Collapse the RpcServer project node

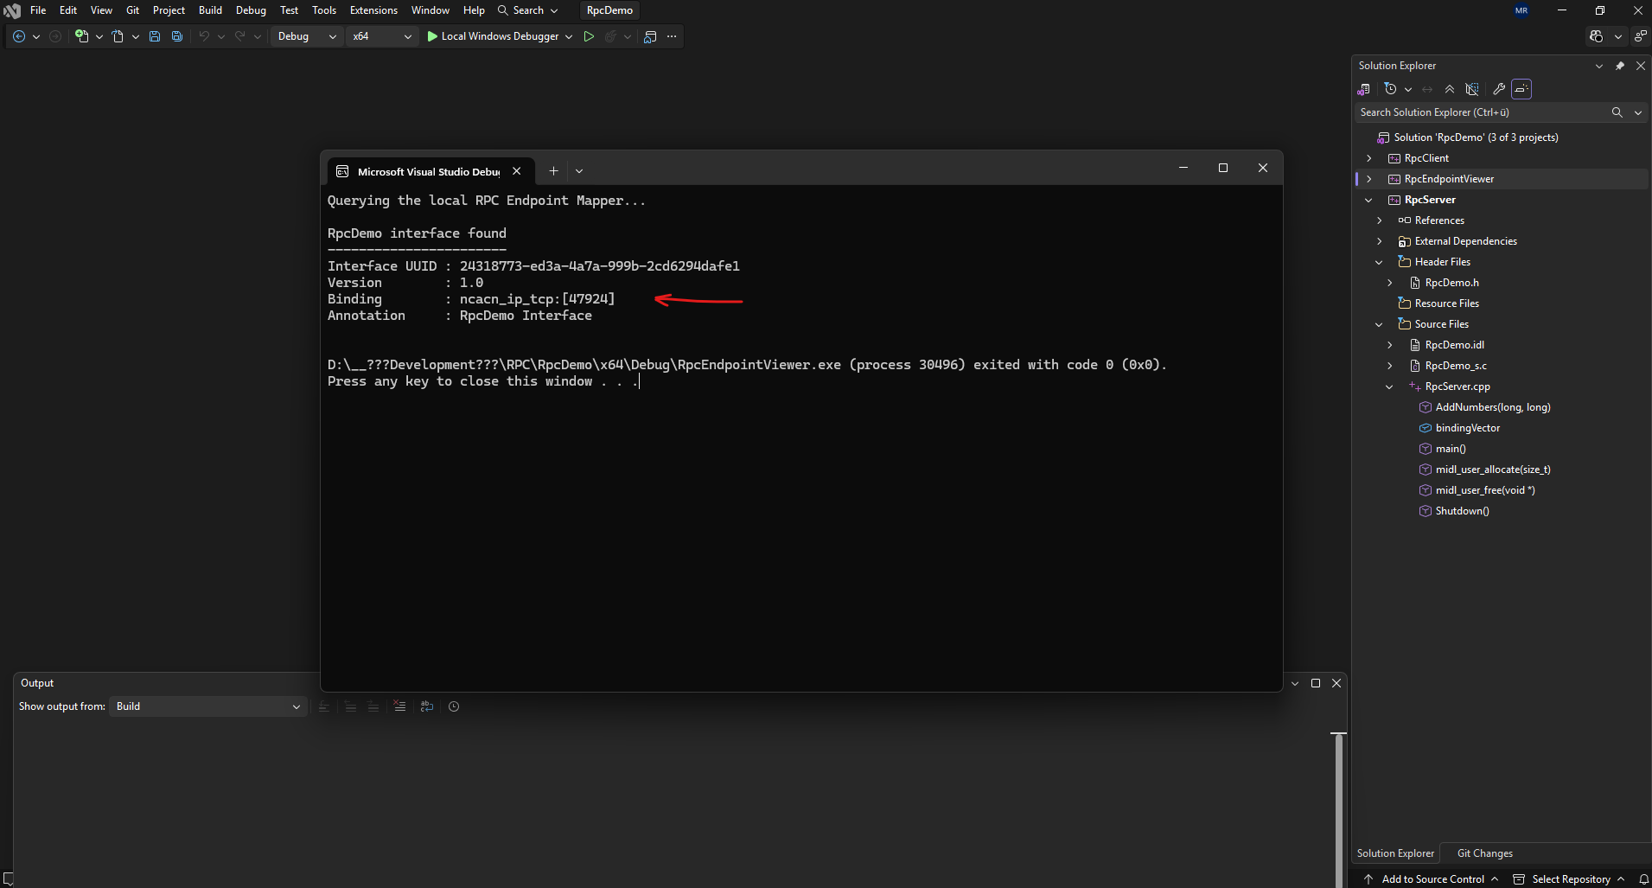1368,200
